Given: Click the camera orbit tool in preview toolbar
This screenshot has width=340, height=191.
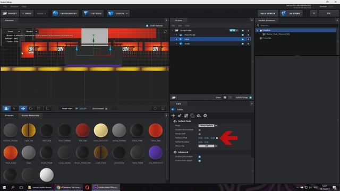Looking at the screenshot, I should coord(6,108).
